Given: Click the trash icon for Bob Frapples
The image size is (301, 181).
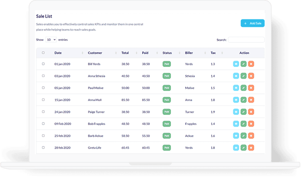Looking at the screenshot, I should 251,124.
